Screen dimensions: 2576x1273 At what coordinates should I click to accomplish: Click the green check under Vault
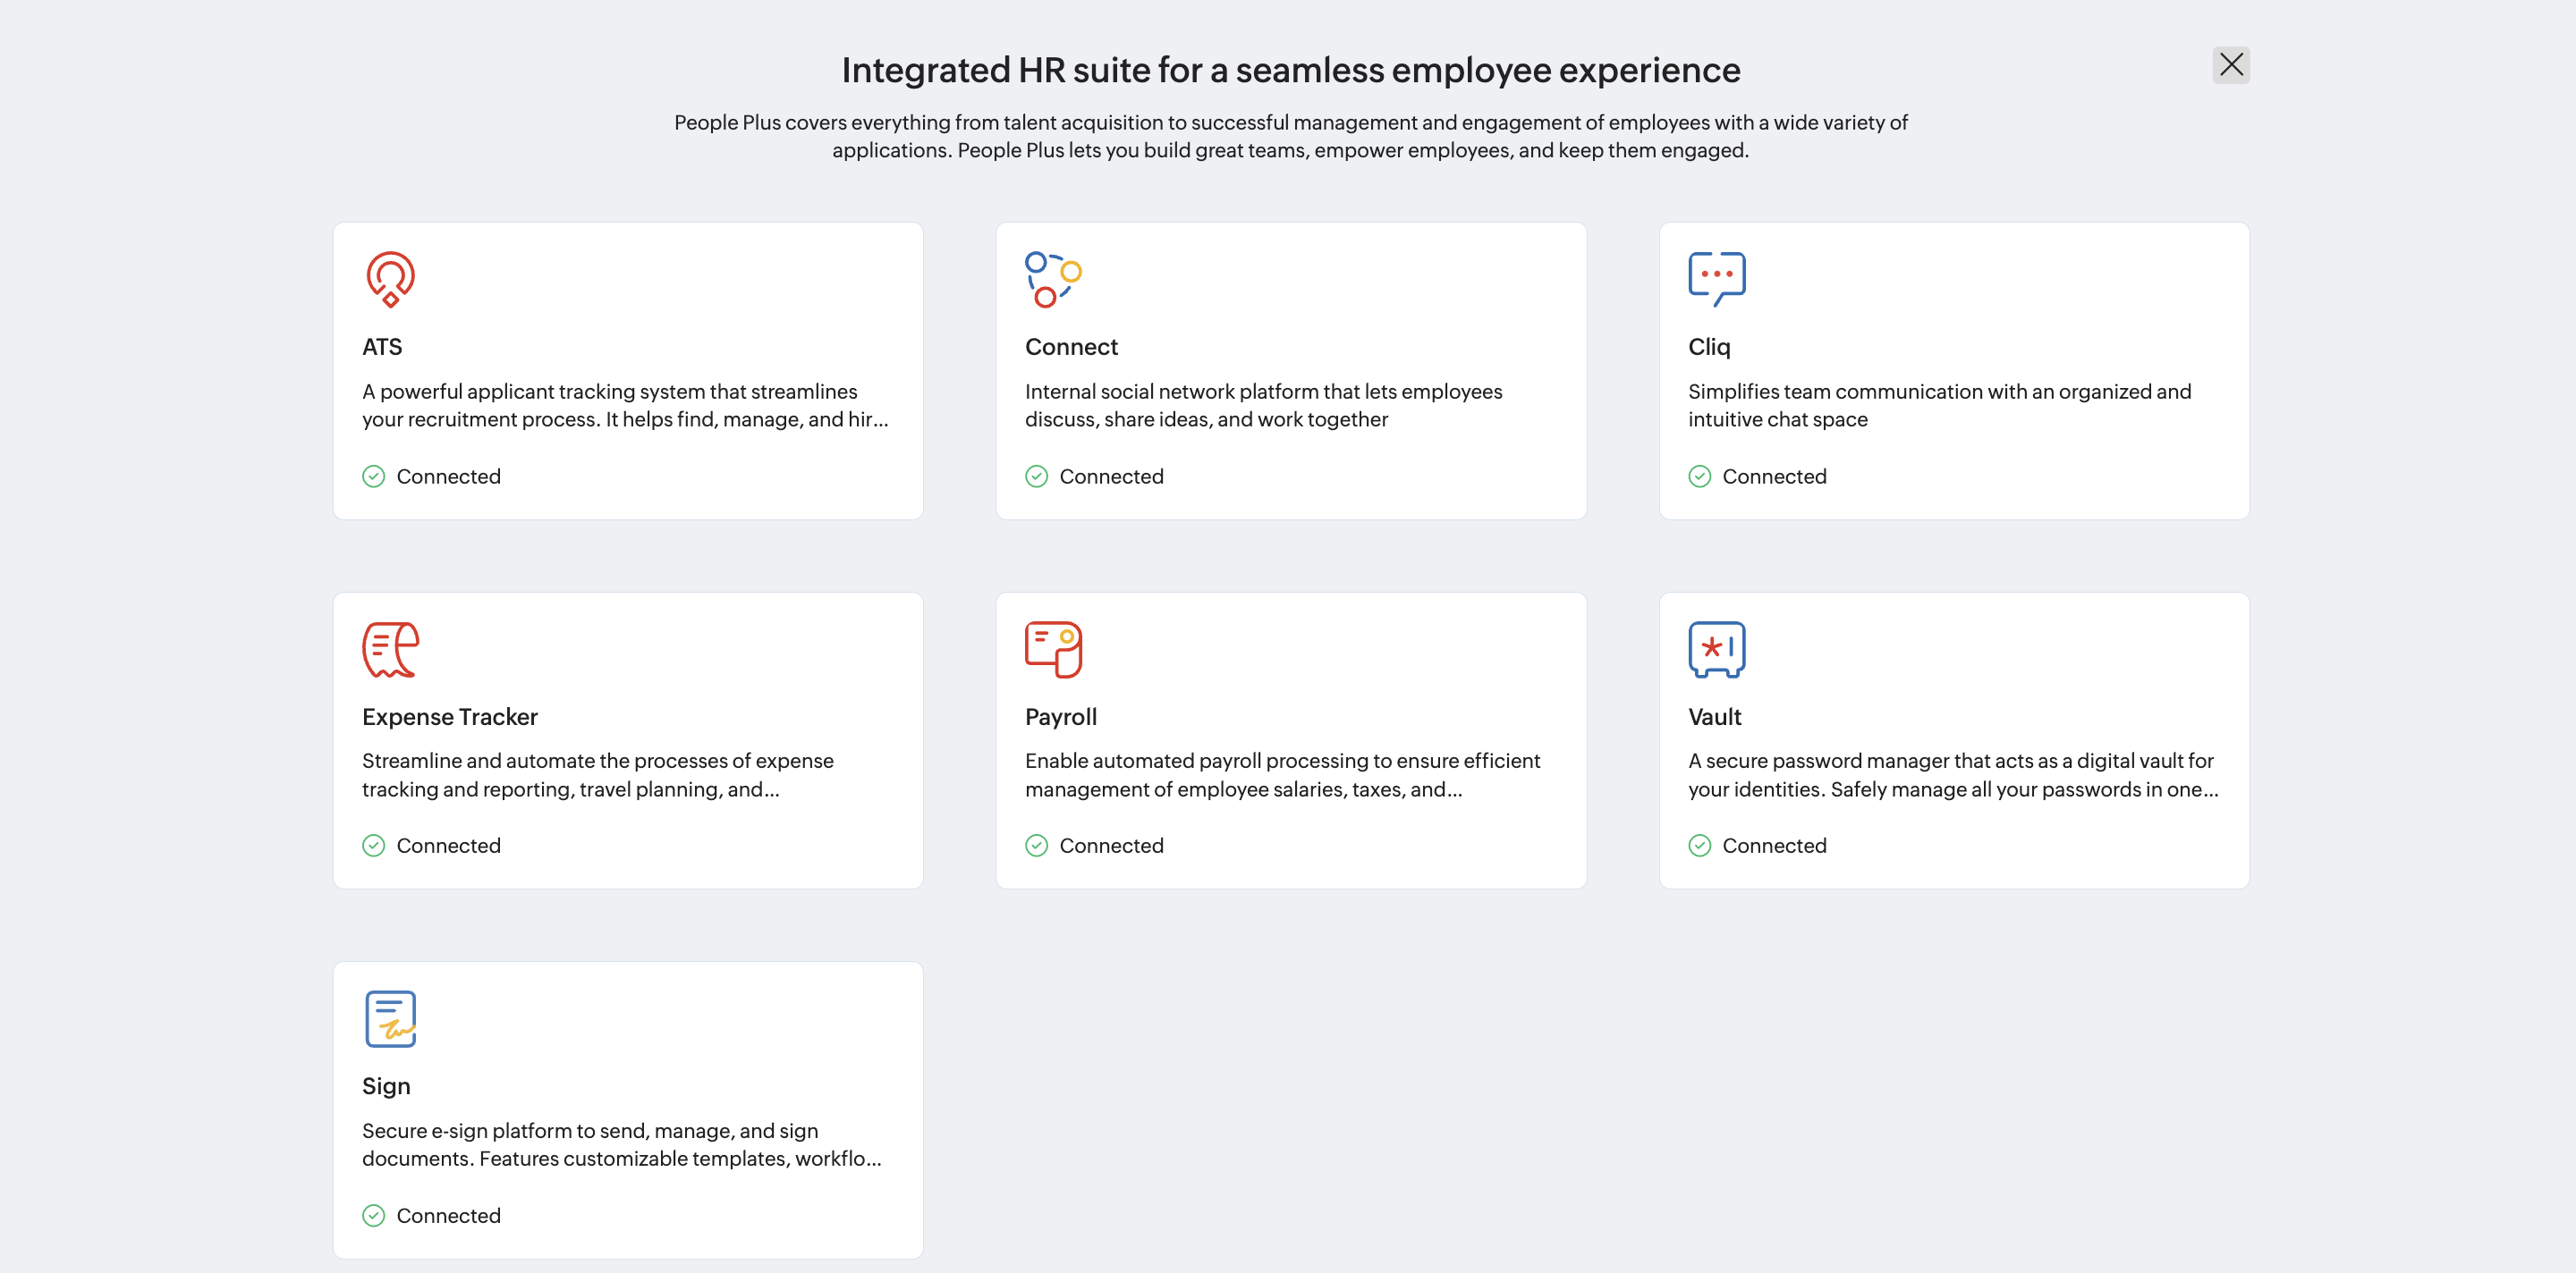click(1699, 847)
